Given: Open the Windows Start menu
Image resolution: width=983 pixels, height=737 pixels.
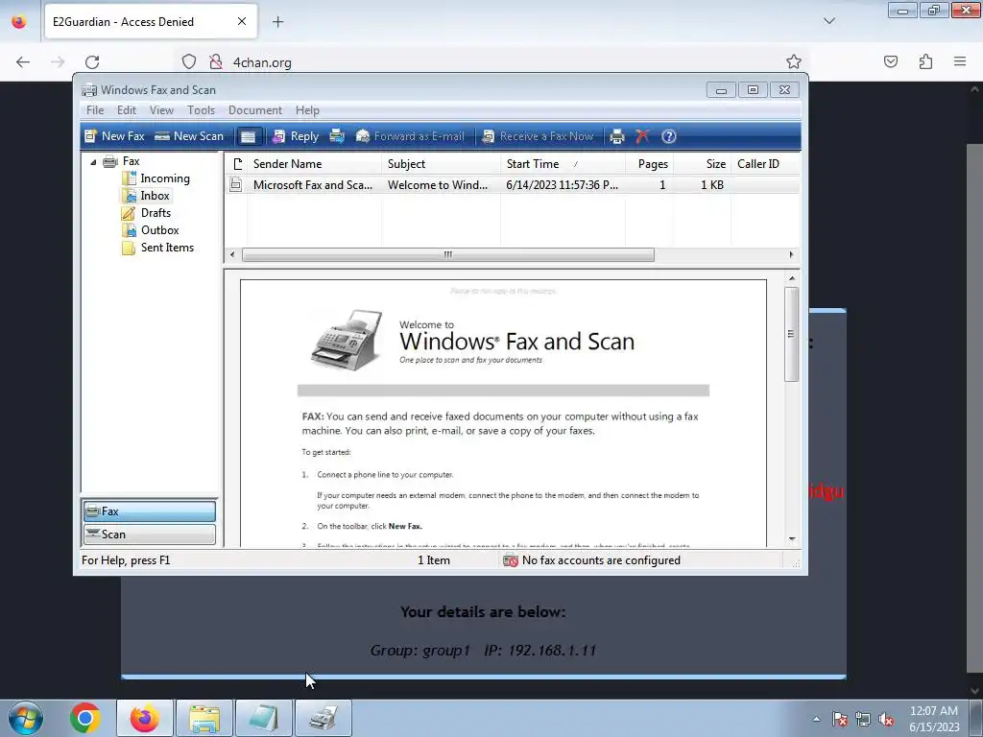Looking at the screenshot, I should (26, 718).
